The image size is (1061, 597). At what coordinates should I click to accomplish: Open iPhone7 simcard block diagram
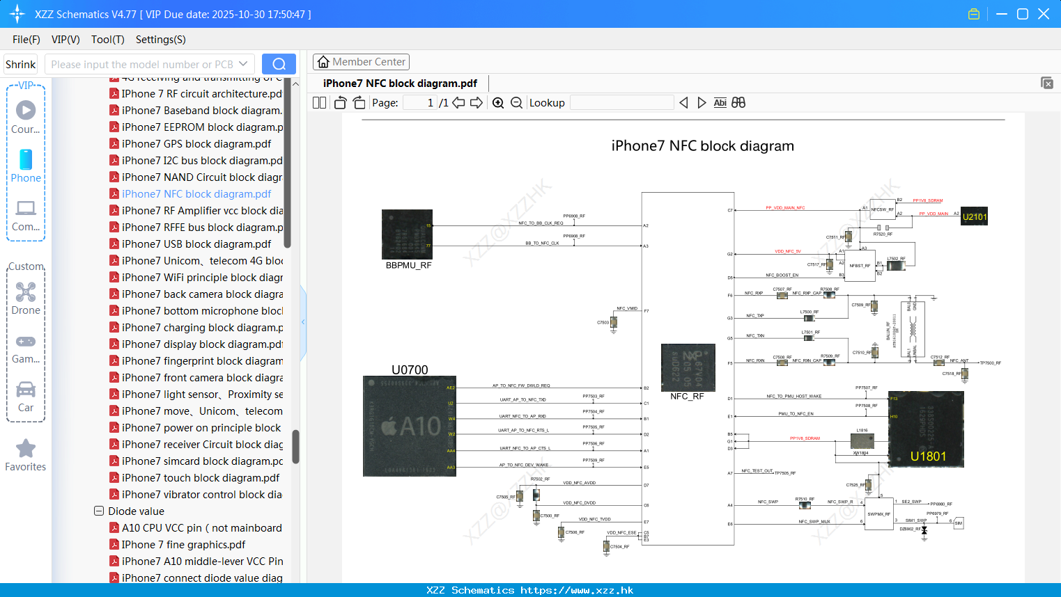pyautogui.click(x=196, y=461)
